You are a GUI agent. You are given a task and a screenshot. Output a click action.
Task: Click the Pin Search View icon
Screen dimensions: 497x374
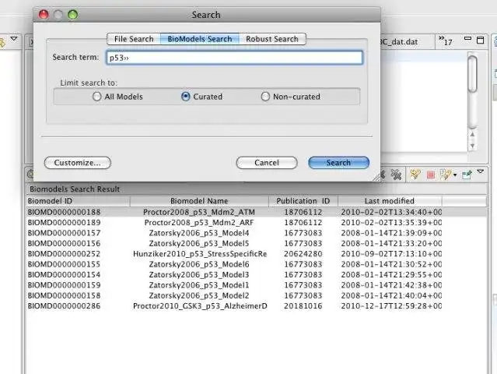point(467,175)
